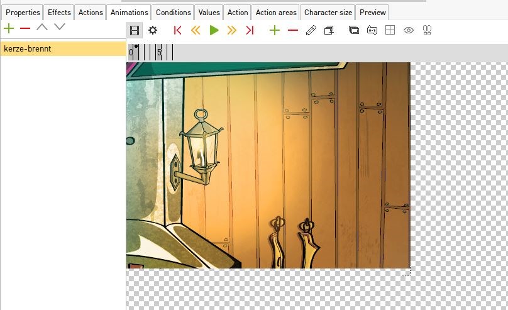Step forward one frame
Viewport: 508px width, 310px height.
231,30
